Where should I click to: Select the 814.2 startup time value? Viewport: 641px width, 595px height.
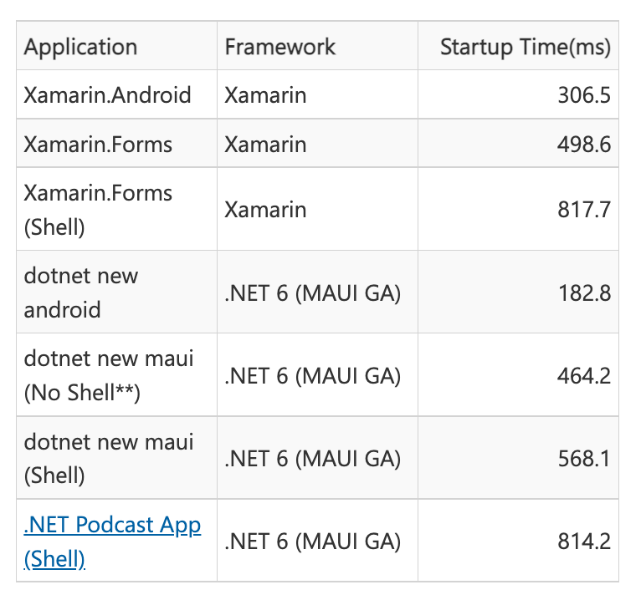pyautogui.click(x=584, y=541)
